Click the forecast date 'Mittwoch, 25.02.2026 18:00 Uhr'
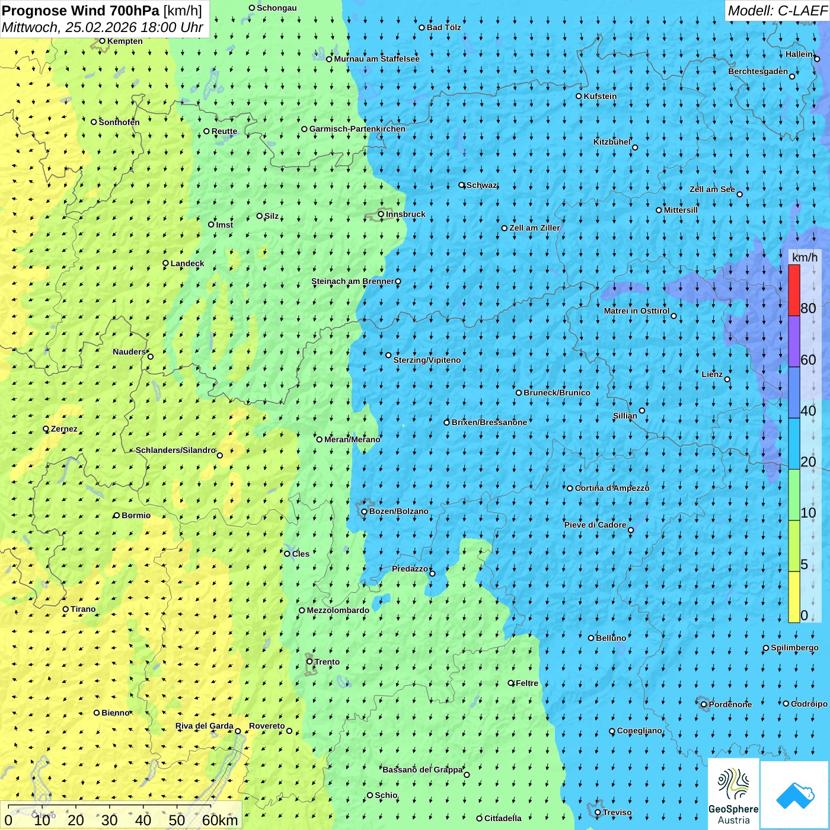This screenshot has width=830, height=830. pyautogui.click(x=102, y=27)
